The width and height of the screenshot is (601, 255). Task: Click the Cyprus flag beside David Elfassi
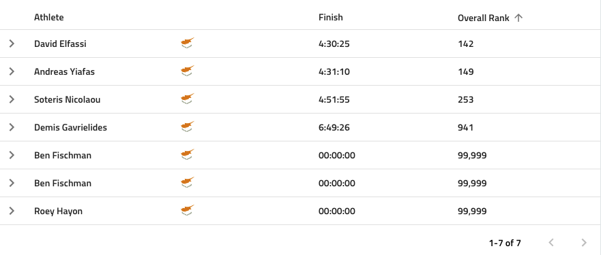[x=188, y=44]
